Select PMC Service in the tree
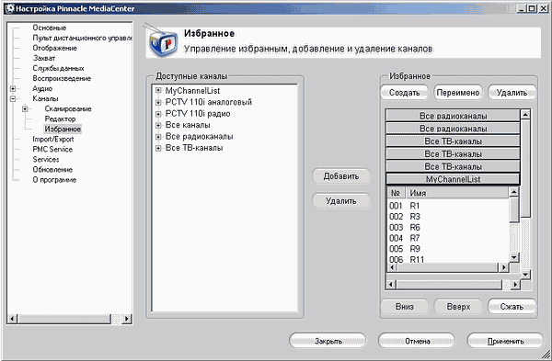The height and width of the screenshot is (361, 552). point(52,150)
